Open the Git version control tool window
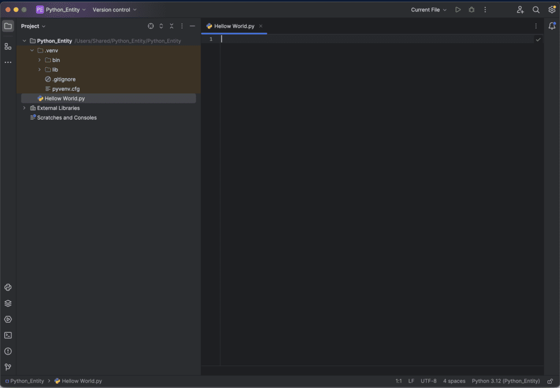The image size is (560, 388). coord(8,367)
